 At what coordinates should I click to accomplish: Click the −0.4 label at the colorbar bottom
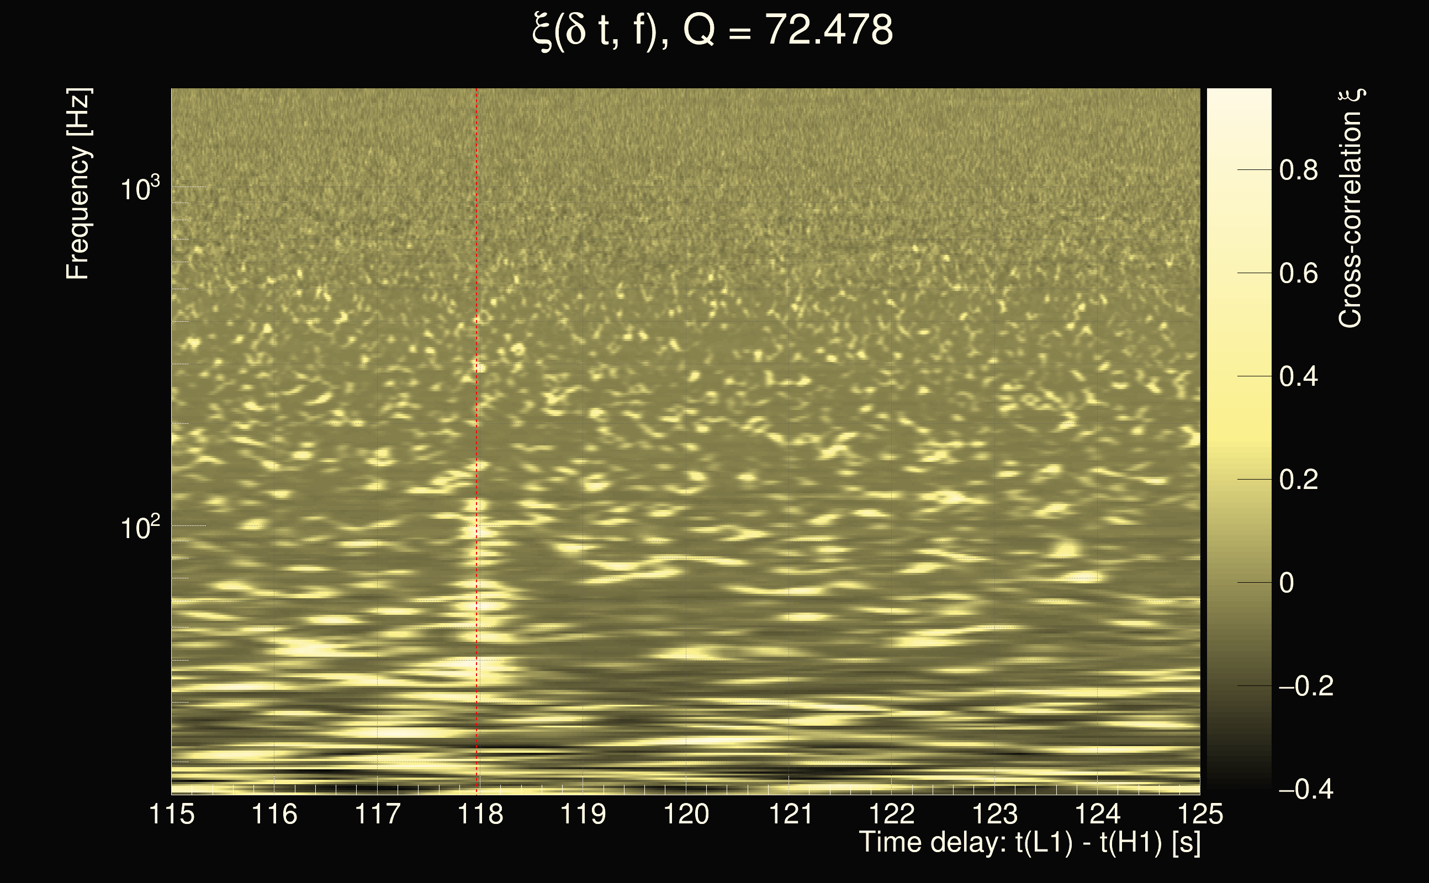1306,790
